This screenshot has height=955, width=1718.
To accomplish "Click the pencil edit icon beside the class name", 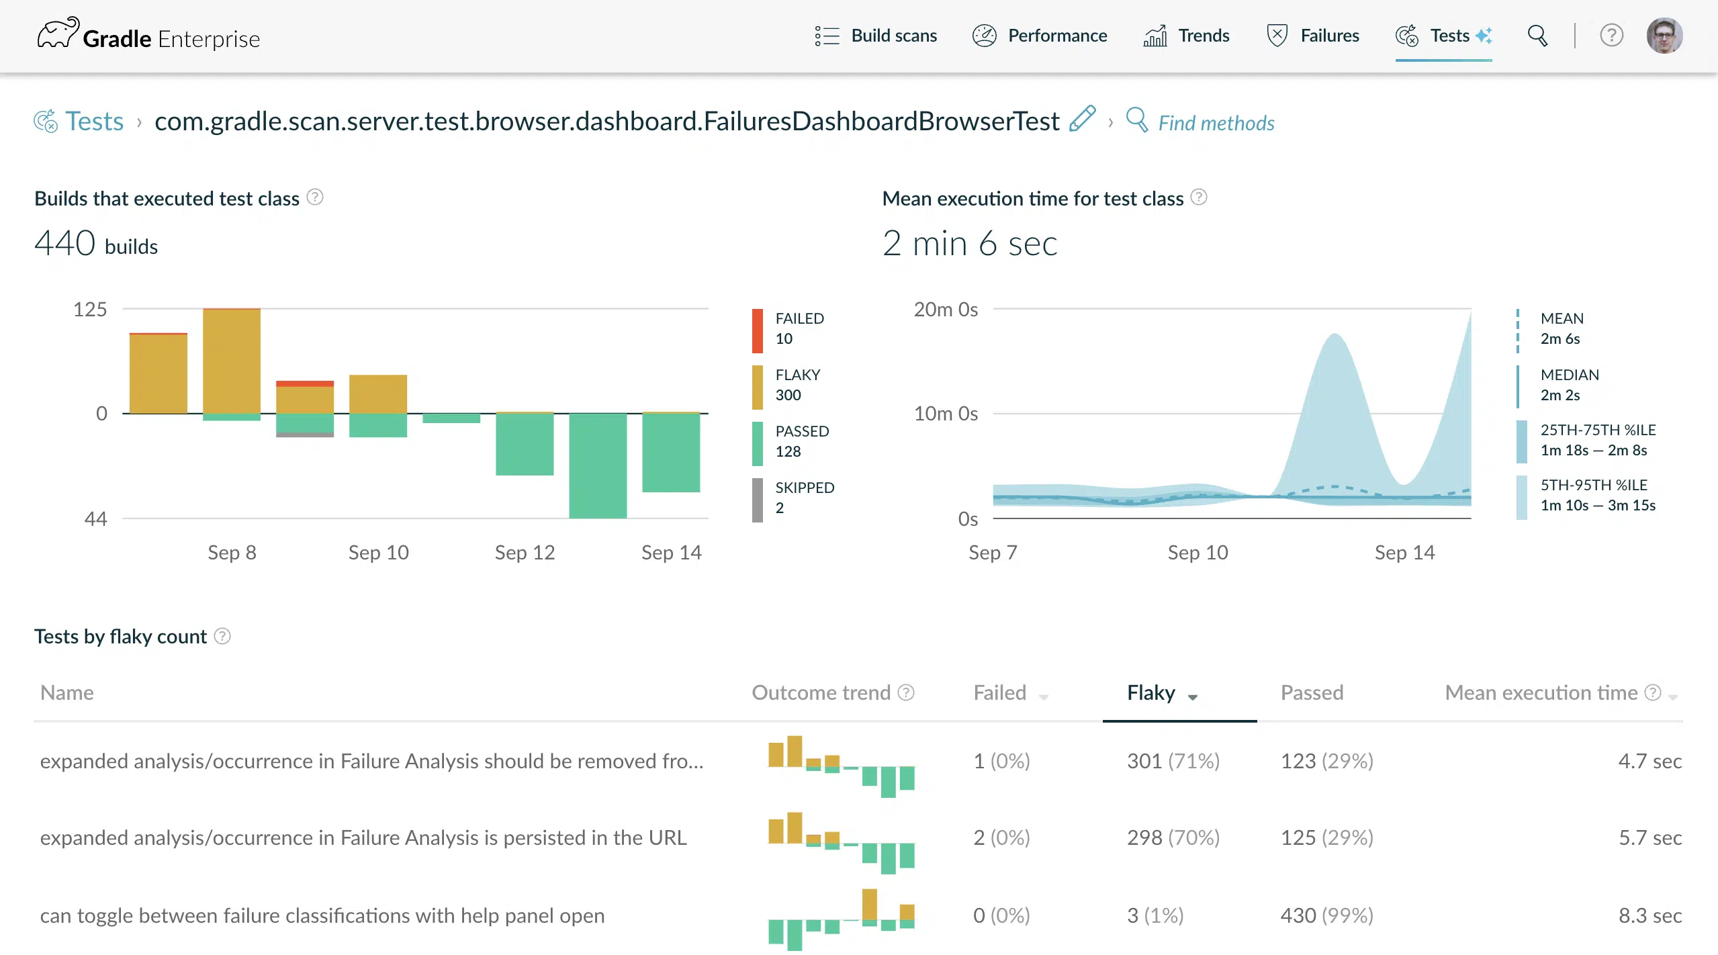I will pyautogui.click(x=1082, y=119).
